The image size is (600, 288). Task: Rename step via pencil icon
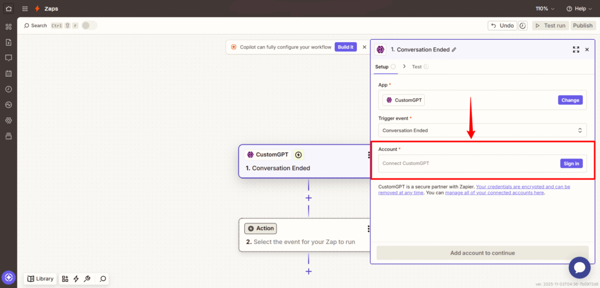(454, 49)
